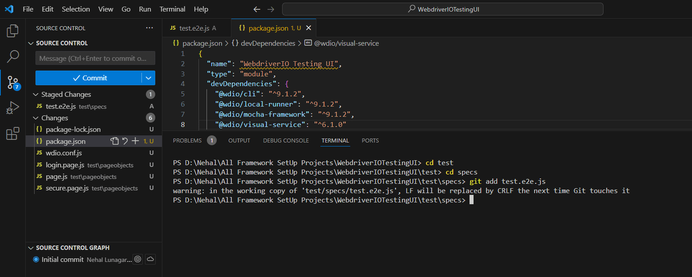Collapse the Source Control Graph section
Image resolution: width=692 pixels, height=277 pixels.
coord(31,248)
